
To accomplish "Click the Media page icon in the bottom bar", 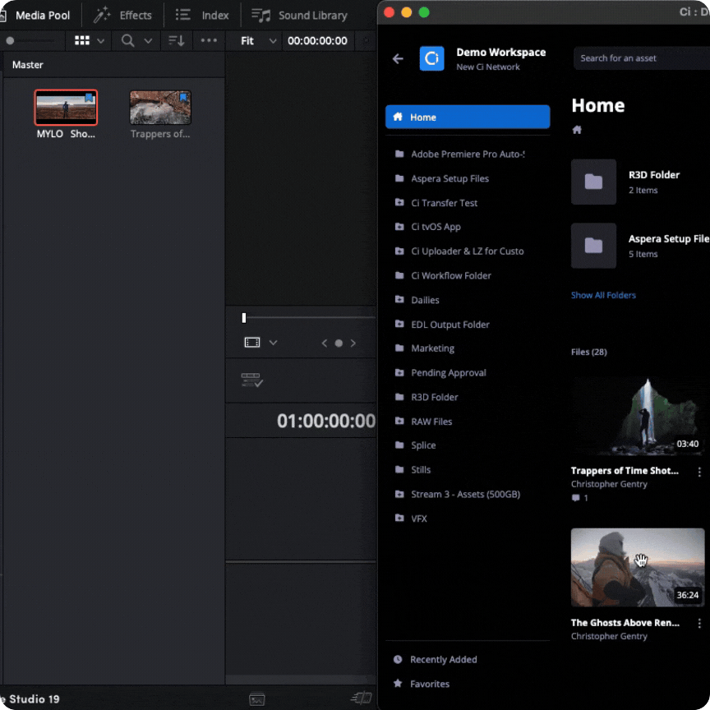I will 256,699.
